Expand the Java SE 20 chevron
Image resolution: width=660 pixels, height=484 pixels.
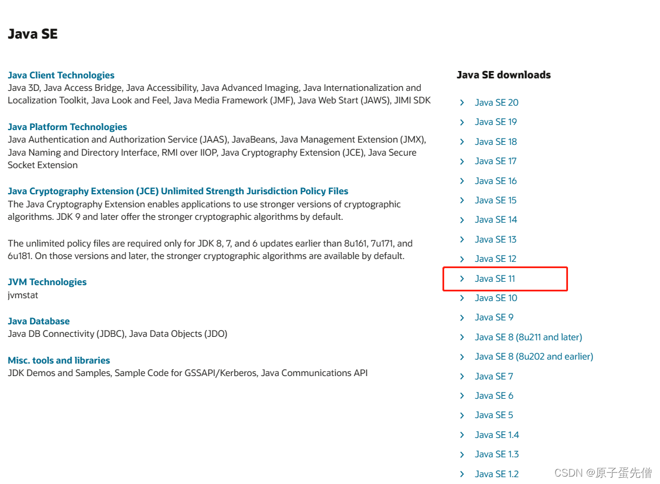462,102
